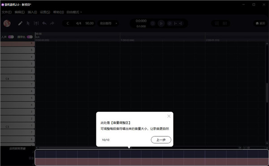Pick the note split tool next to the arrow pointer
The height and width of the screenshot is (166, 269).
point(36,23)
